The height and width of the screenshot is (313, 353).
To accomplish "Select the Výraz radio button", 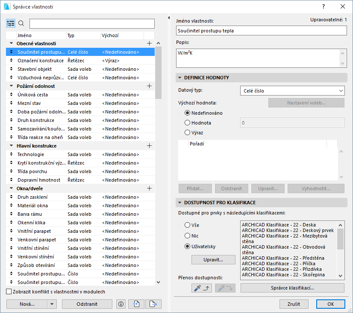I will click(x=187, y=133).
